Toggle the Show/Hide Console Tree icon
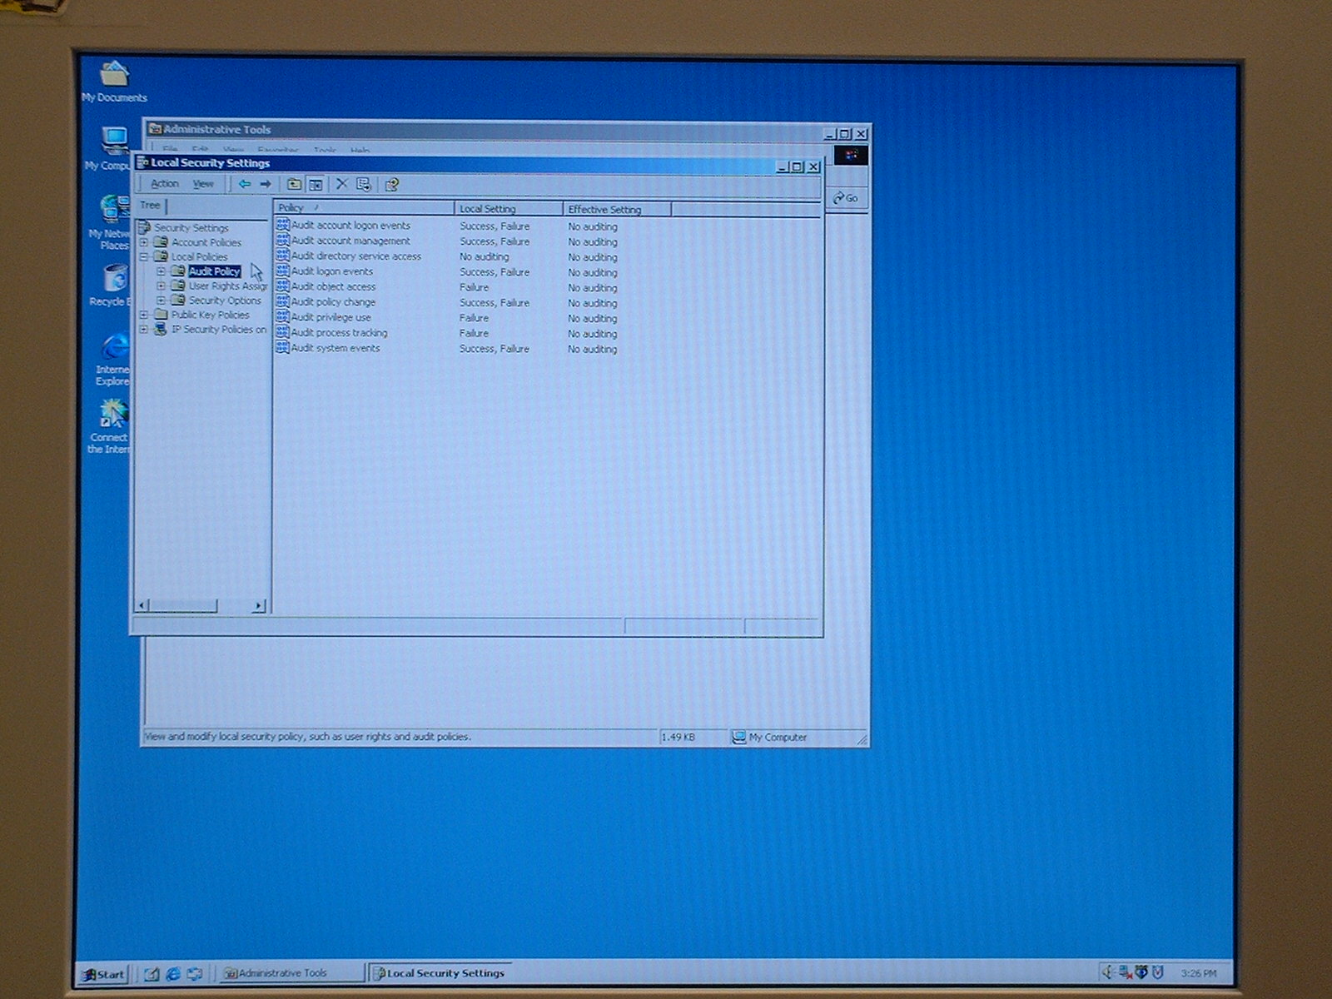Viewport: 1332px width, 999px height. point(316,184)
